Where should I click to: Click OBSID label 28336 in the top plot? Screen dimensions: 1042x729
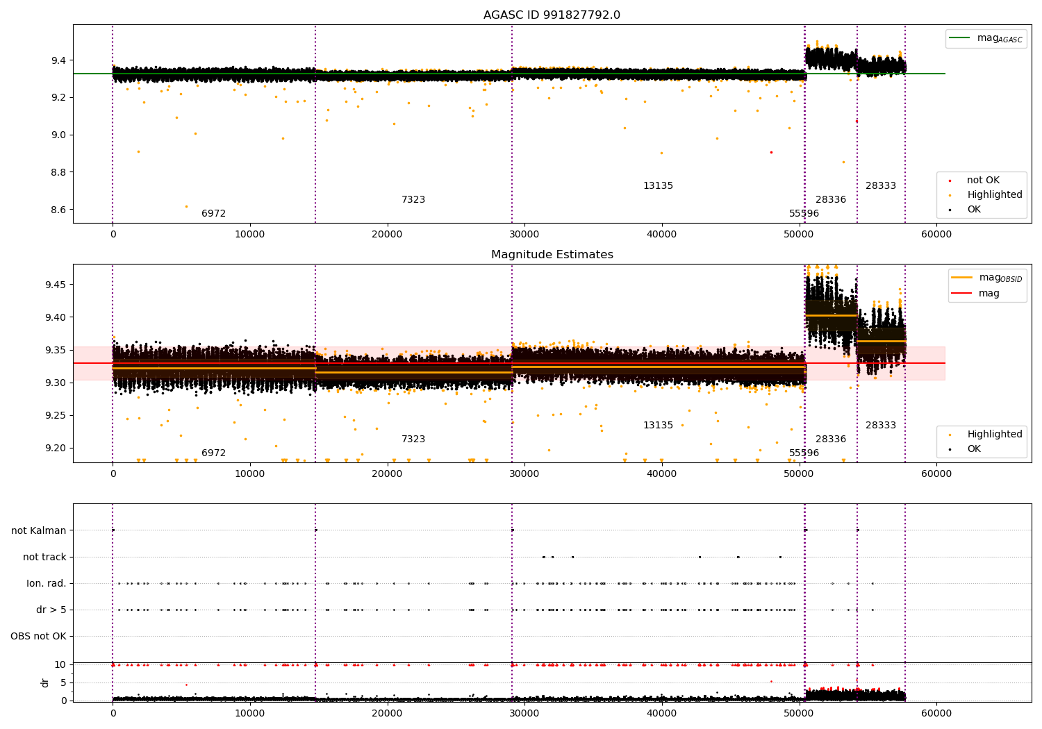tap(831, 200)
